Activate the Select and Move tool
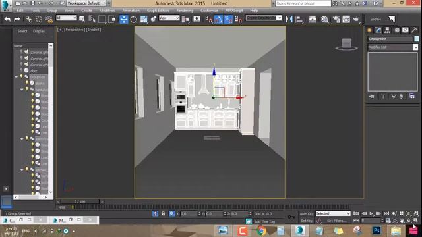Image resolution: width=422 pixels, height=237 pixels. pos(124,19)
